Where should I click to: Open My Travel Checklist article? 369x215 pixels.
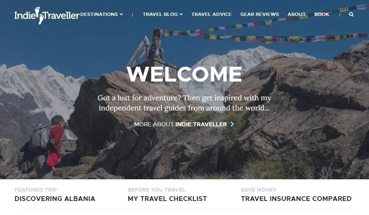pyautogui.click(x=167, y=198)
